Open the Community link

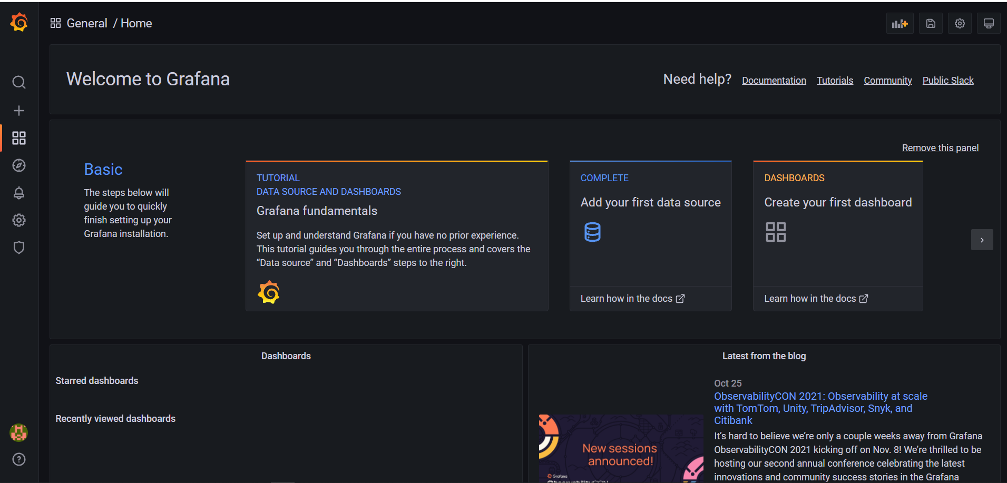tap(888, 81)
